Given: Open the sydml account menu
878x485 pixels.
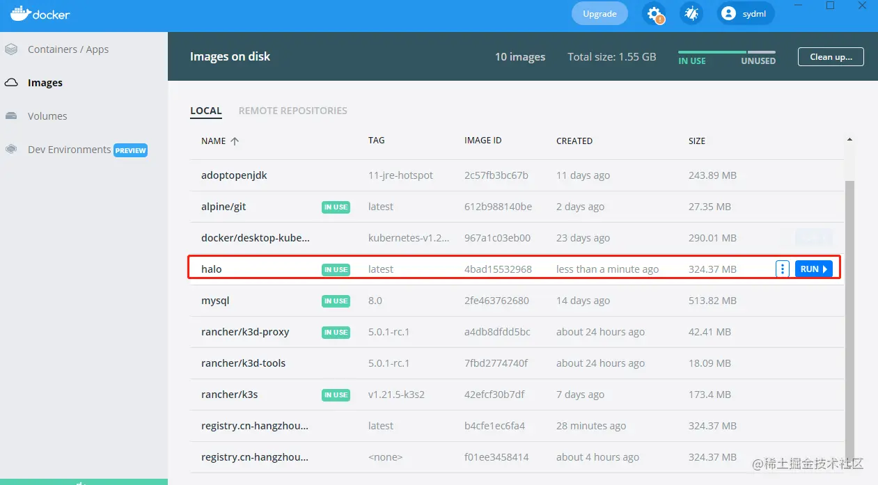Looking at the screenshot, I should [x=746, y=13].
